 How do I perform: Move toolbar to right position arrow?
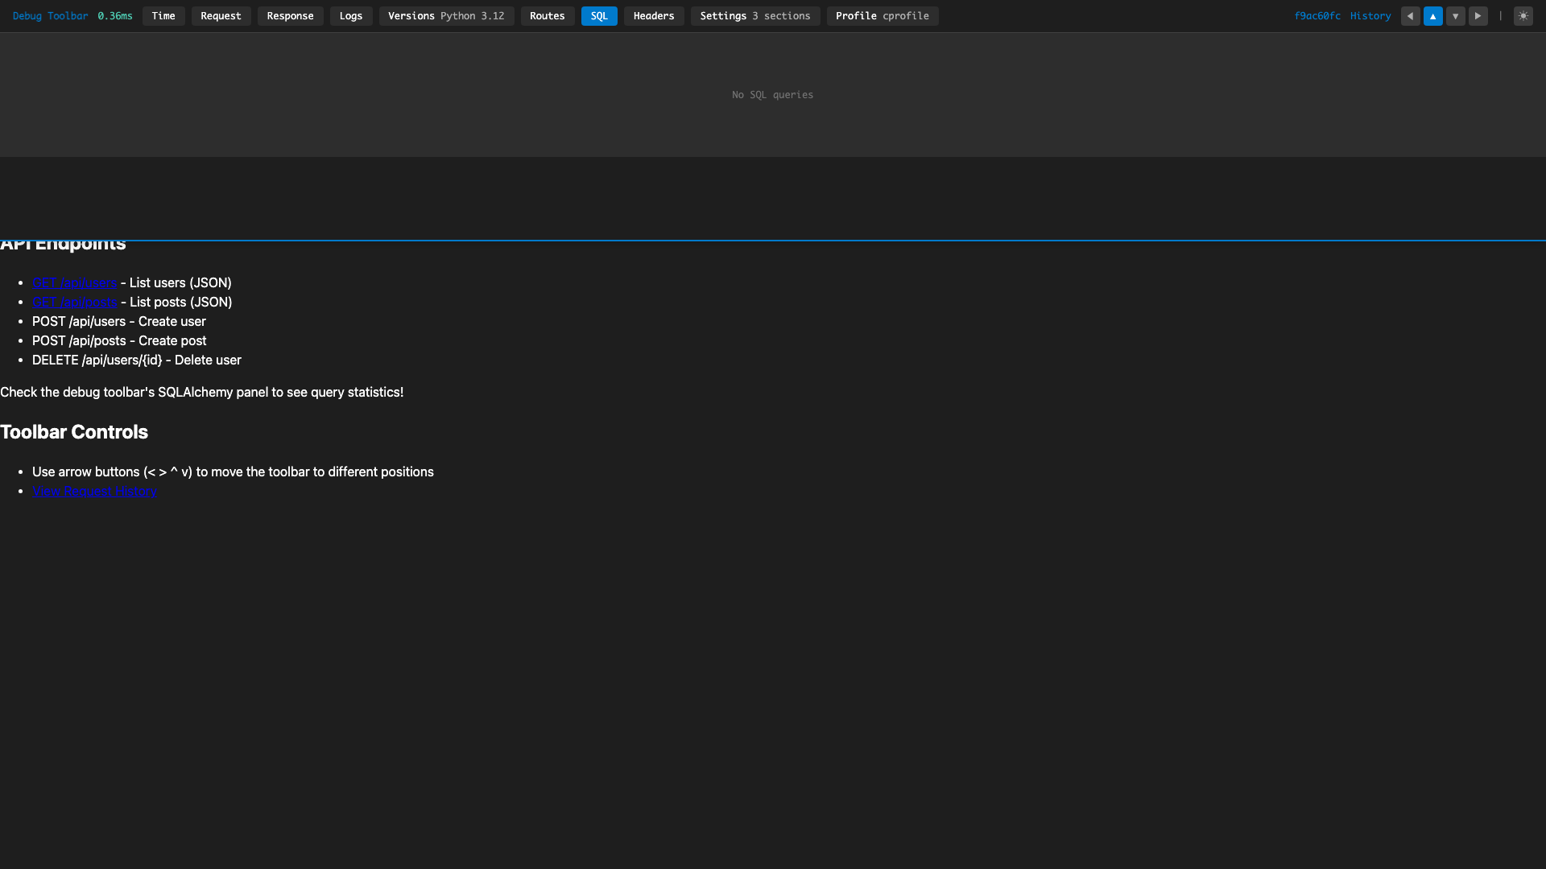(x=1478, y=16)
